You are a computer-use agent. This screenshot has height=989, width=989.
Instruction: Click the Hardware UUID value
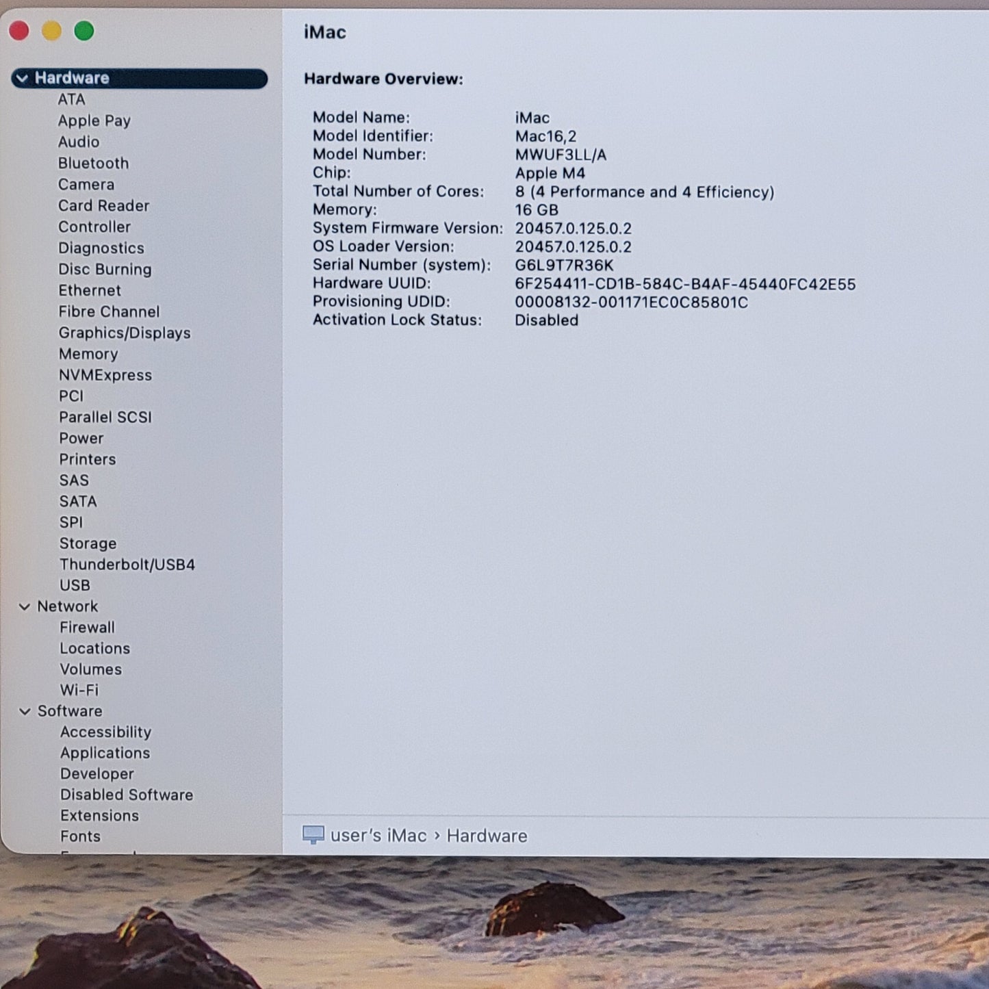point(685,284)
